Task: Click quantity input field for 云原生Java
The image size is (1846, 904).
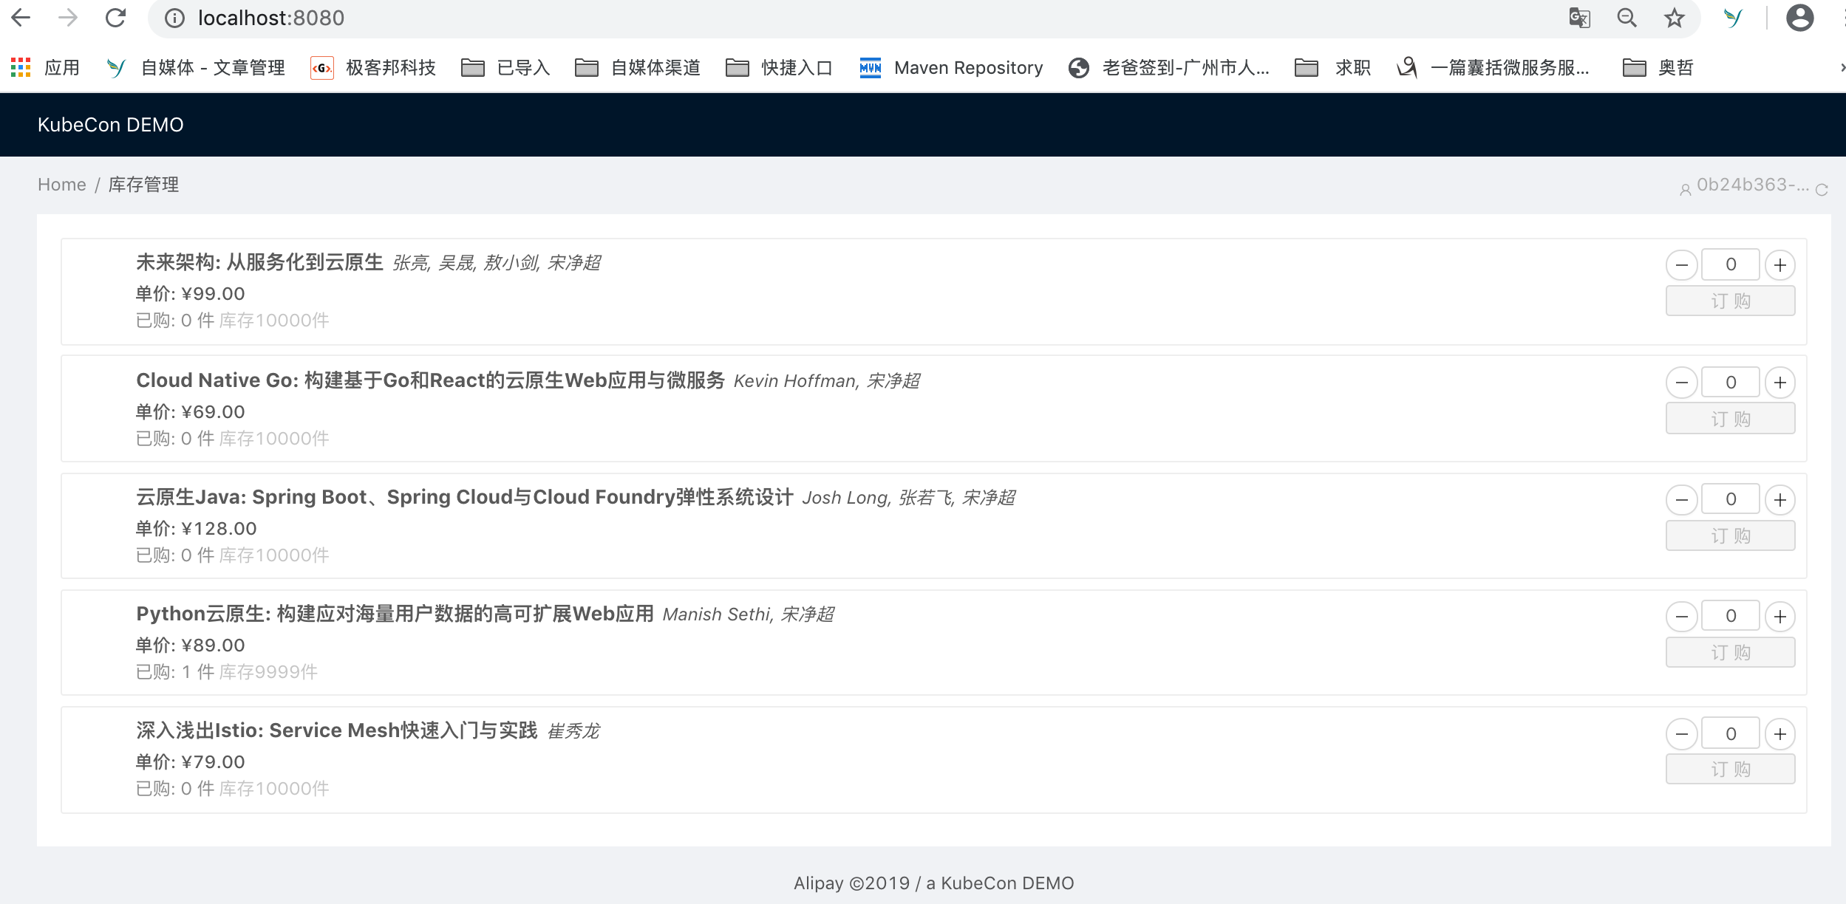Action: click(x=1730, y=500)
